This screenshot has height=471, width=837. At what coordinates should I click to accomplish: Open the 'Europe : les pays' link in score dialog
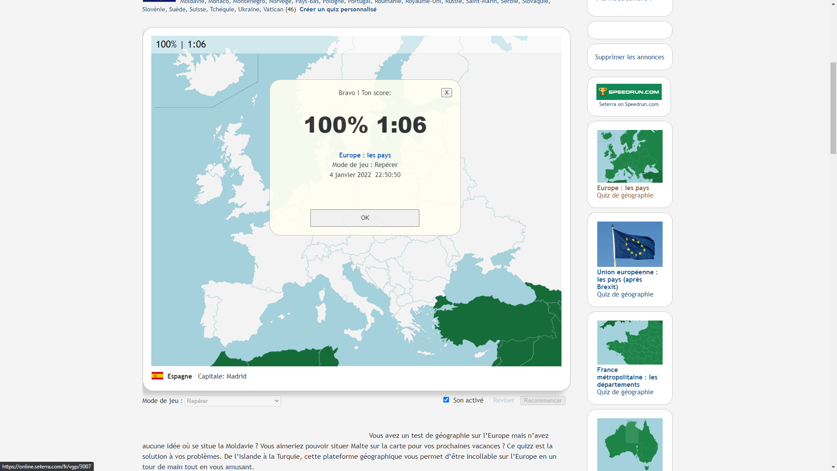[365, 155]
